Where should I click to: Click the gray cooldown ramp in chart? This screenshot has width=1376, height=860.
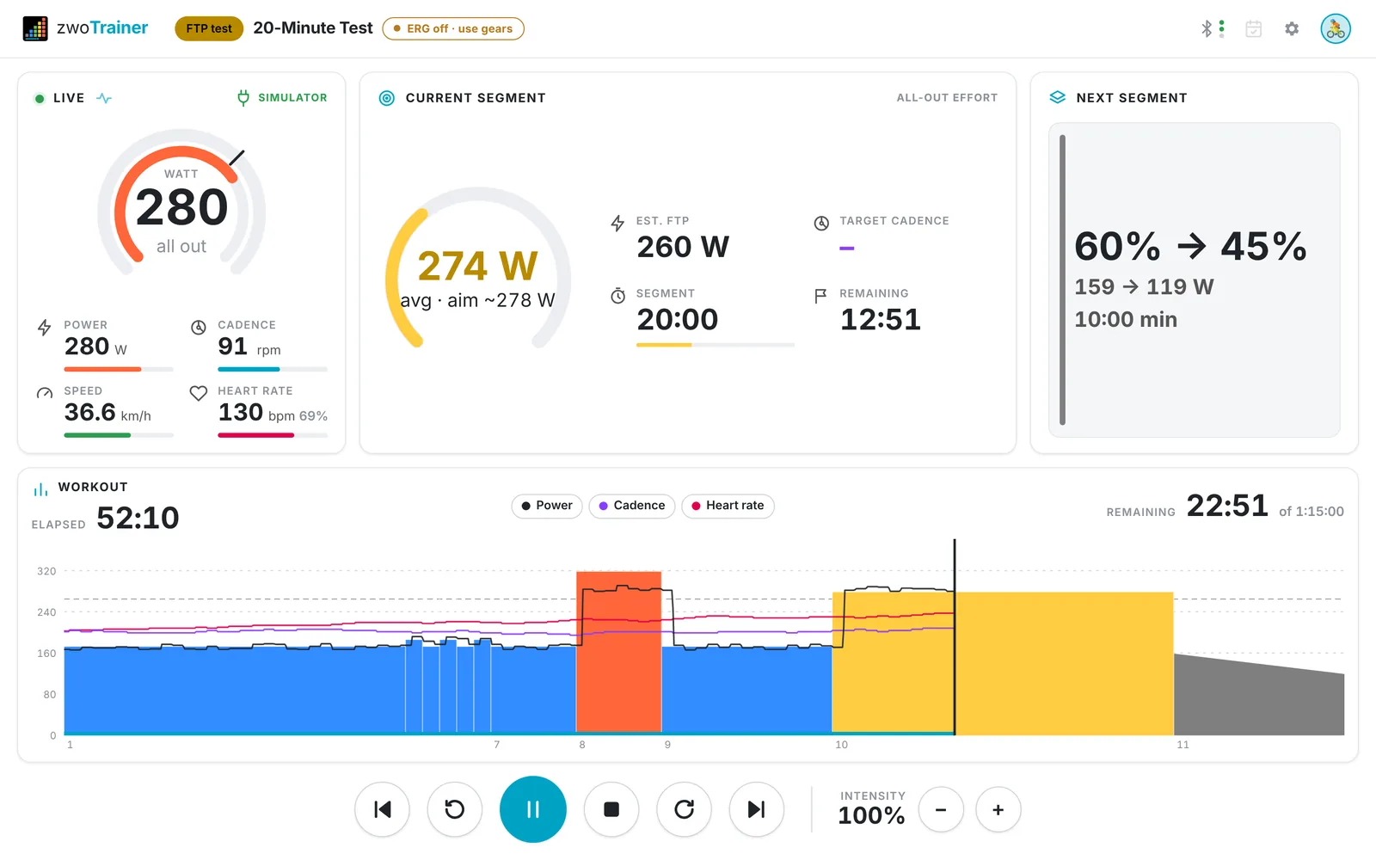click(1259, 695)
